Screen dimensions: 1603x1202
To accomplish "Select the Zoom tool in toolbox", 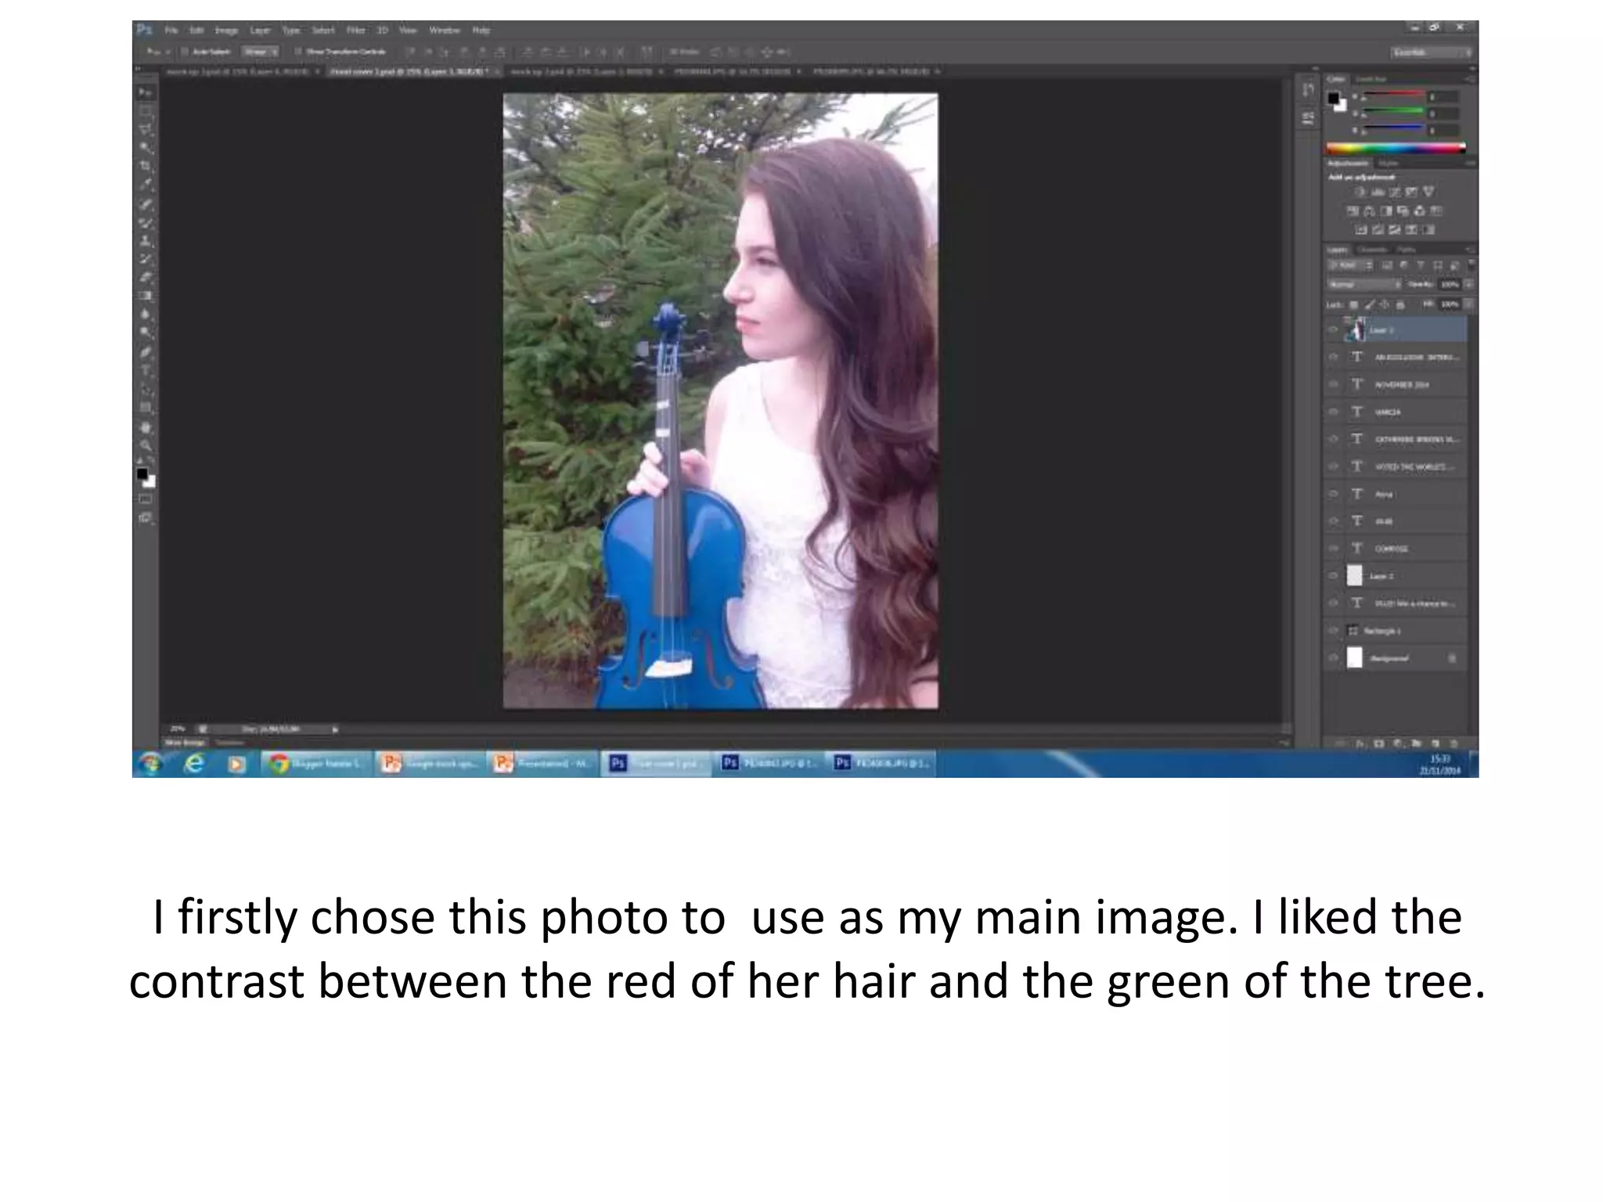I will pyautogui.click(x=146, y=445).
